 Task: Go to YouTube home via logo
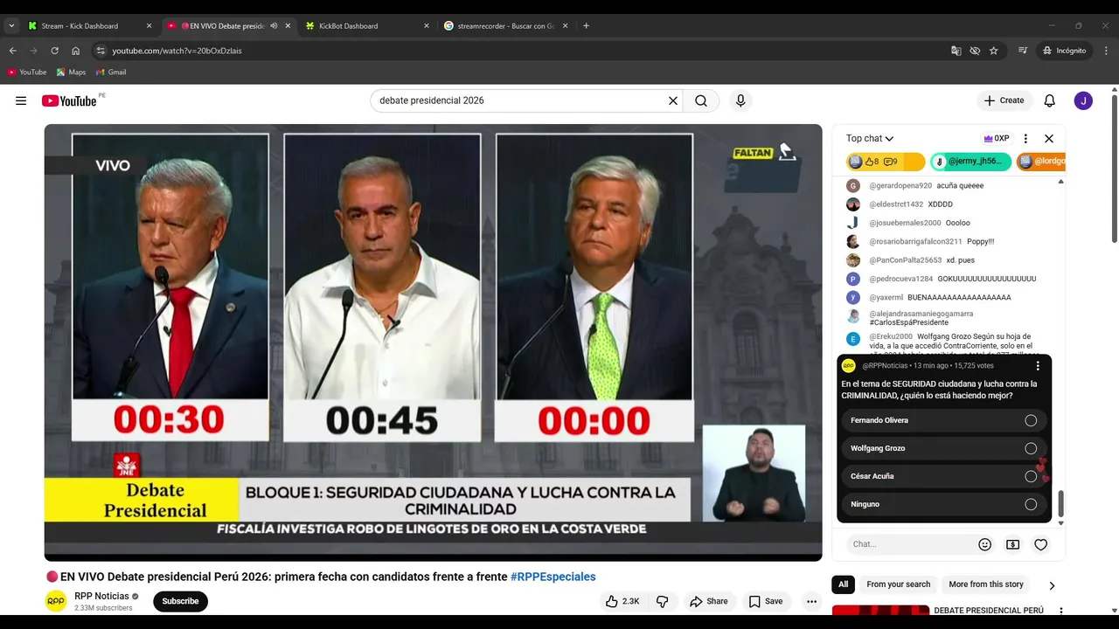click(x=69, y=100)
